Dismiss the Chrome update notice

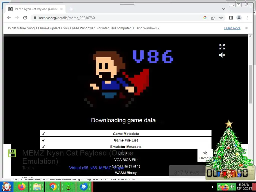click(x=246, y=28)
